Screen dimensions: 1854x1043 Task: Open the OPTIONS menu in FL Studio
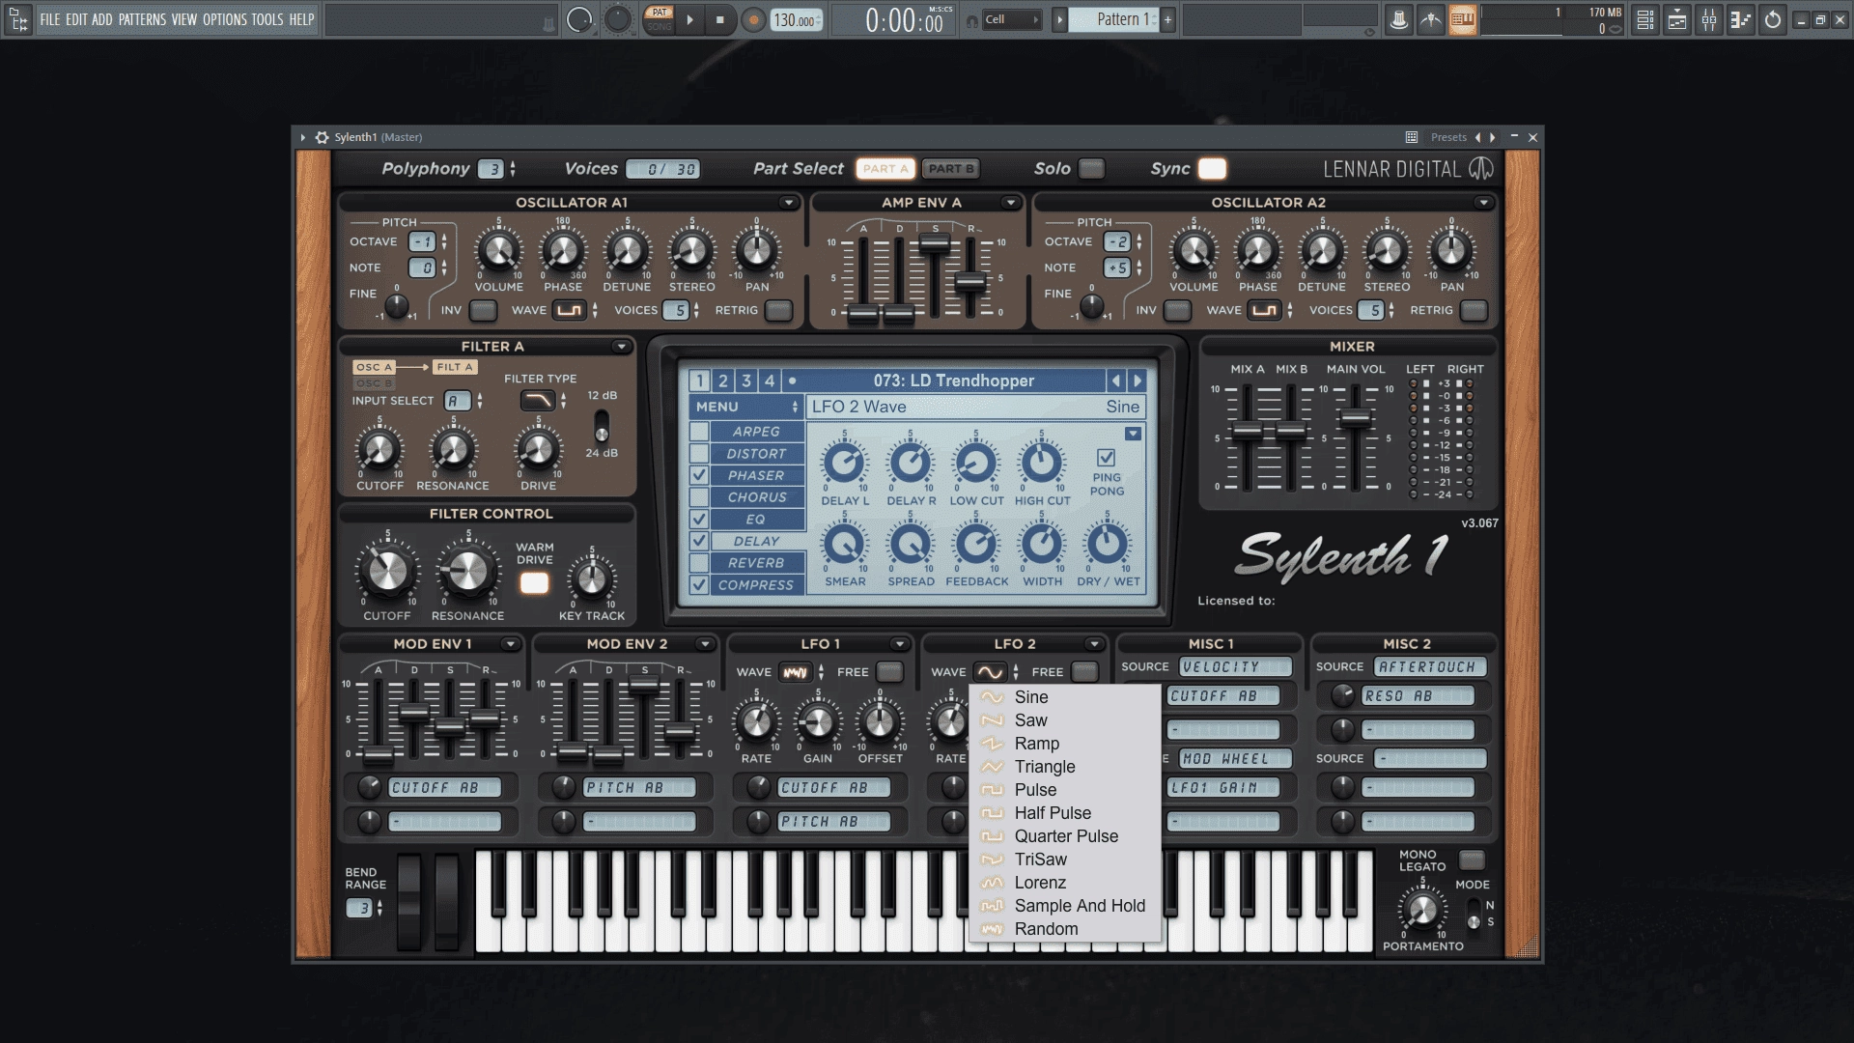224,19
